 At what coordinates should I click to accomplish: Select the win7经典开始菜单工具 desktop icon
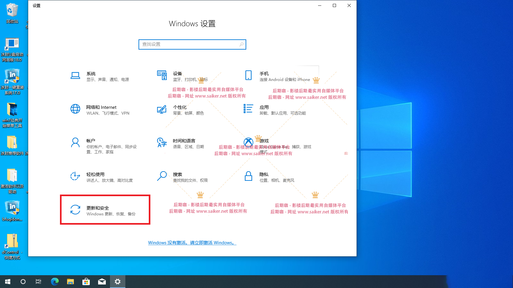point(12,116)
